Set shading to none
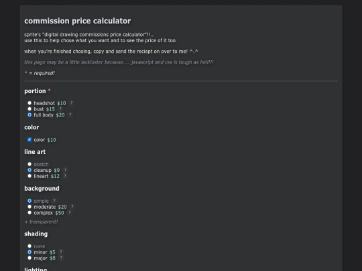362x271 pixels. click(29, 246)
